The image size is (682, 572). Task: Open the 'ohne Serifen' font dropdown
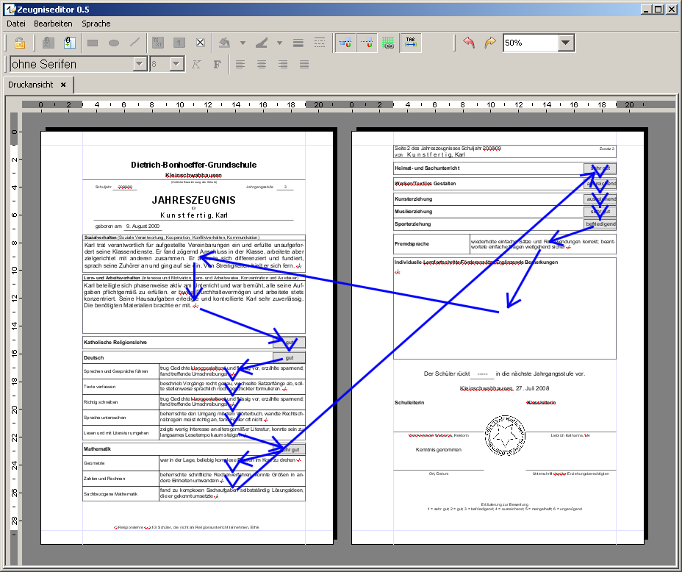[x=140, y=65]
